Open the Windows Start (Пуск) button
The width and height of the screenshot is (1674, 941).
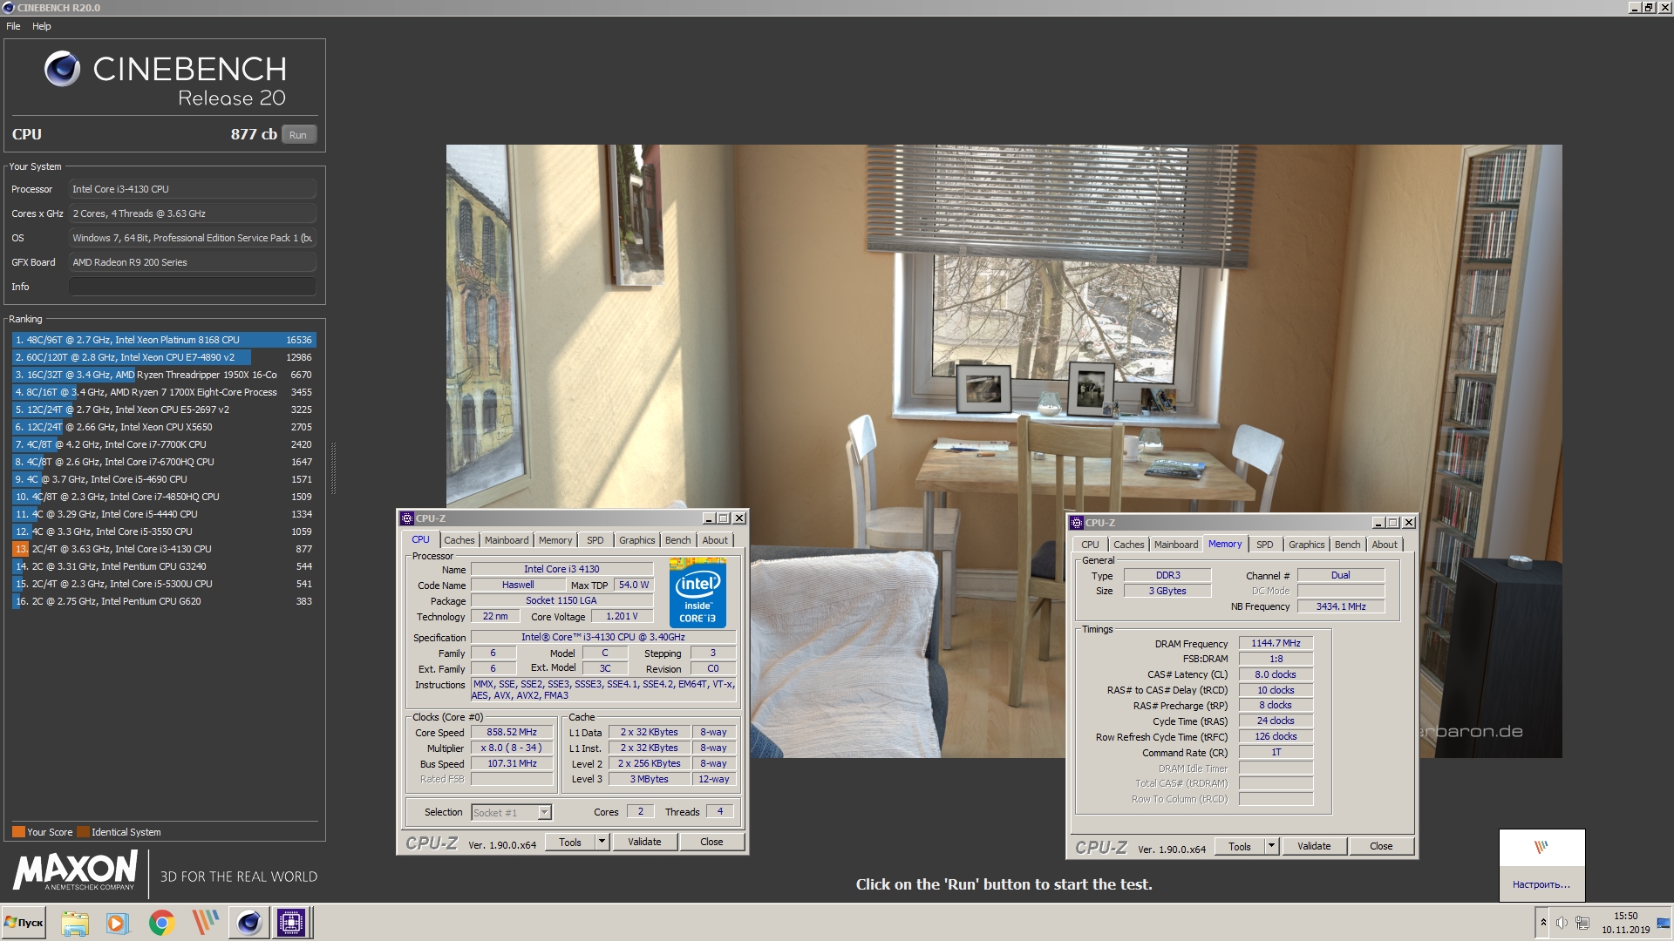pos(24,923)
